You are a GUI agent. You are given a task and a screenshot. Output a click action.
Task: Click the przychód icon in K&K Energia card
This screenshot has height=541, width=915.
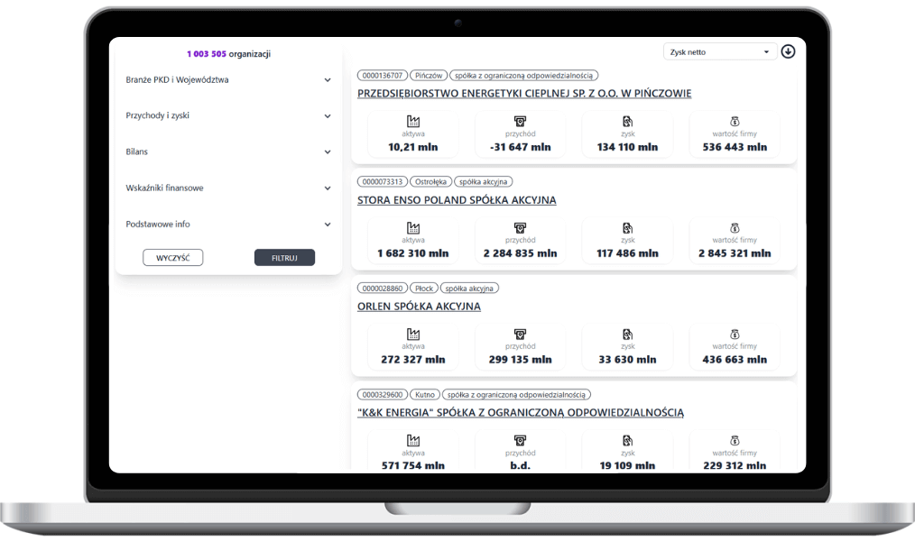(x=520, y=440)
